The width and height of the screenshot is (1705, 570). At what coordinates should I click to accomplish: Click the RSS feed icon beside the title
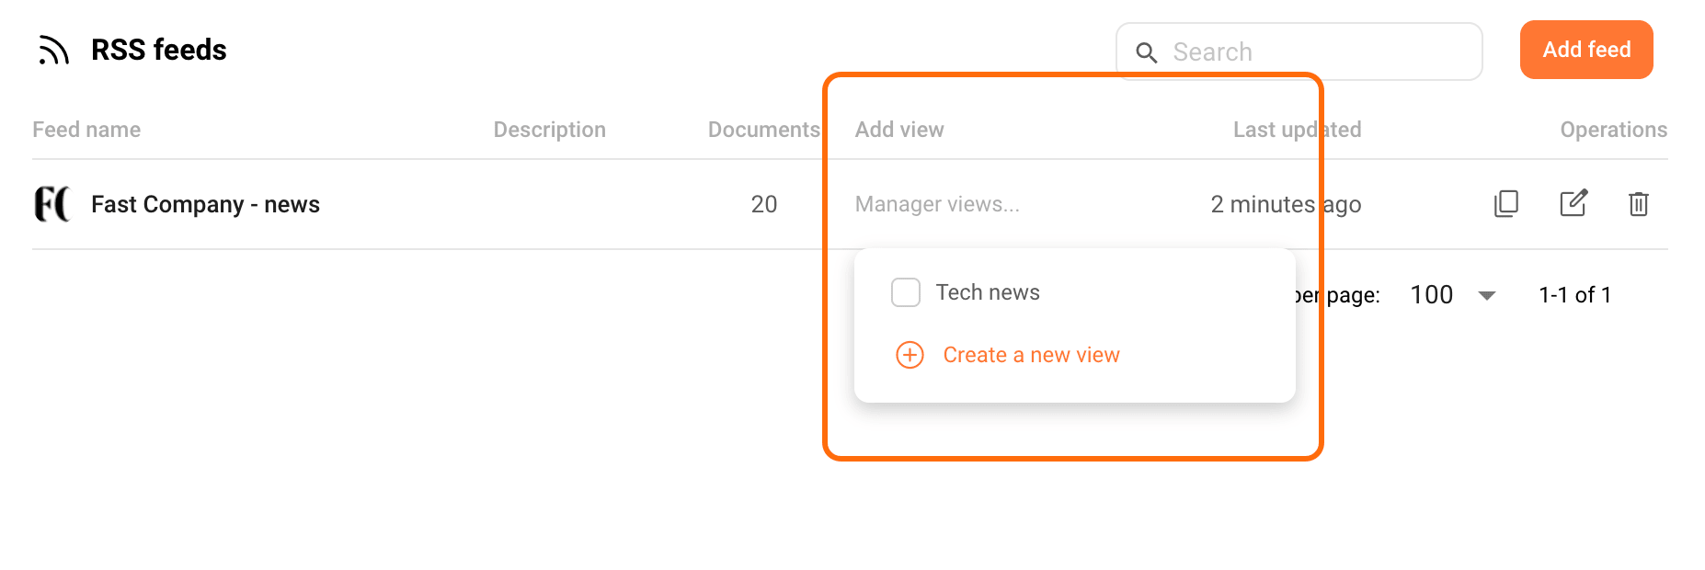53,51
